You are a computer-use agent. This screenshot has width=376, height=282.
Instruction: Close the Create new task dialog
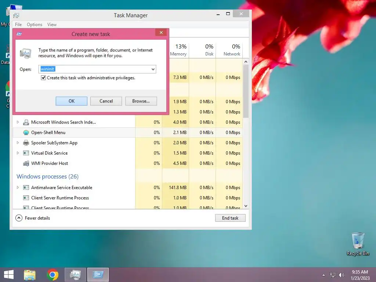pos(161,32)
